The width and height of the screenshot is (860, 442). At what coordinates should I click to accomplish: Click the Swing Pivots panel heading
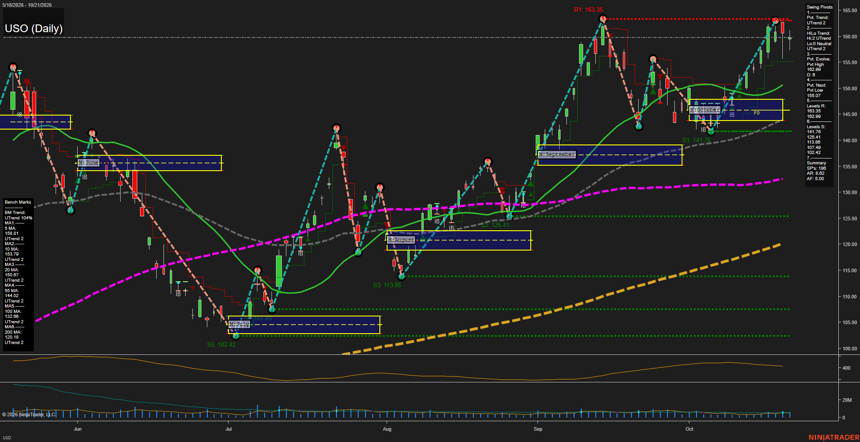(819, 7)
